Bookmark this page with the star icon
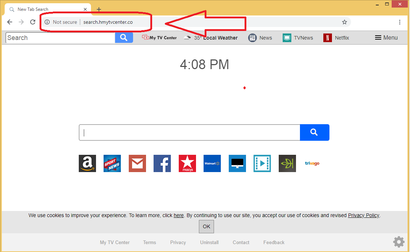The height and width of the screenshot is (252, 410). click(x=345, y=22)
